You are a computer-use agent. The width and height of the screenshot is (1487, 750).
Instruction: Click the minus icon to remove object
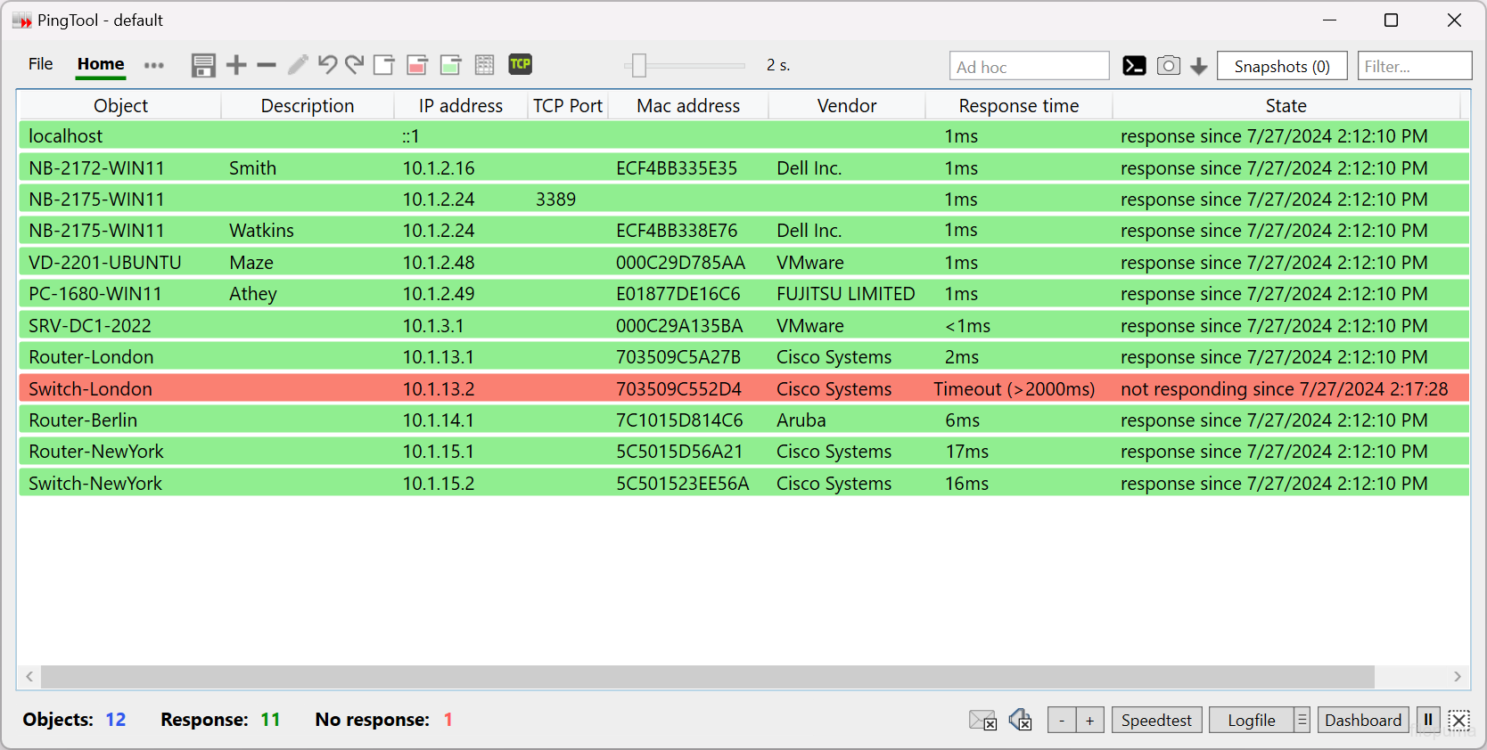[266, 65]
